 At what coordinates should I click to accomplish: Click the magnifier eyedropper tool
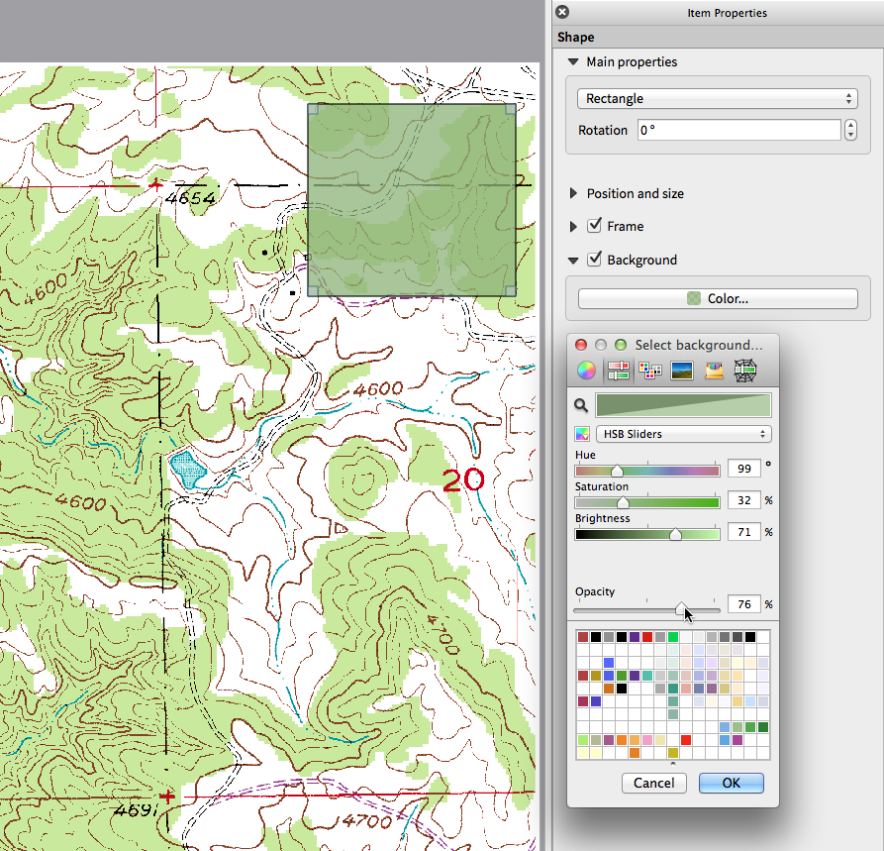point(582,405)
